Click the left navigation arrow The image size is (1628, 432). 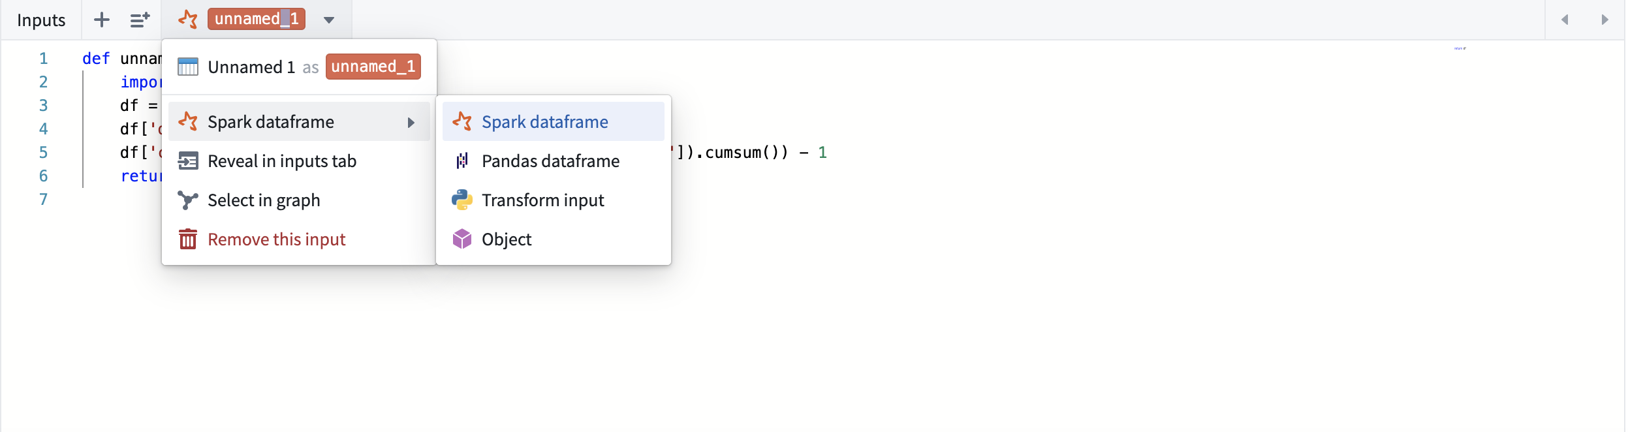click(1565, 20)
